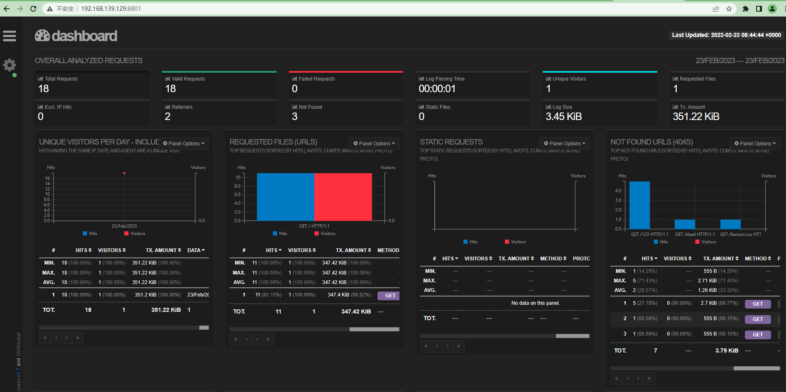Image resolution: width=786 pixels, height=392 pixels.
Task: Sort Requested Files table by HITS
Action: click(x=274, y=250)
